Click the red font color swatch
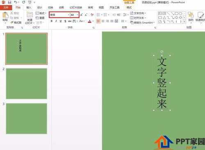Screen dimensions: 205x150 [89, 21]
